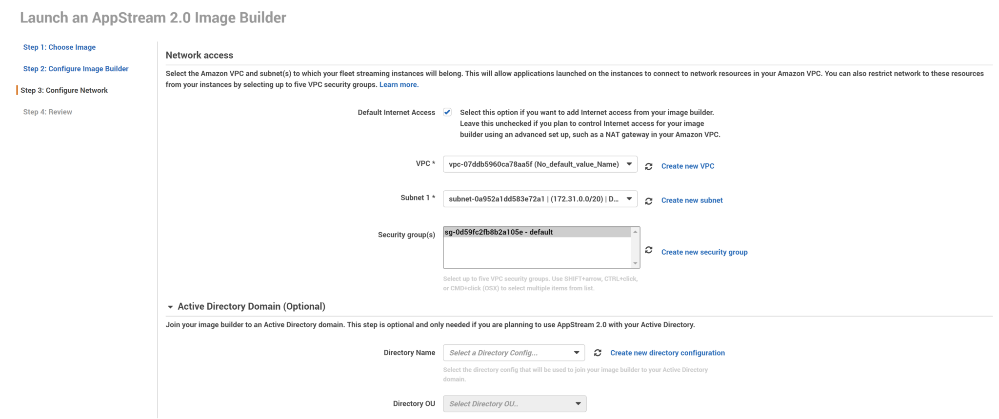Click the scroll-up arrow on security group list
The image size is (999, 419).
(635, 231)
